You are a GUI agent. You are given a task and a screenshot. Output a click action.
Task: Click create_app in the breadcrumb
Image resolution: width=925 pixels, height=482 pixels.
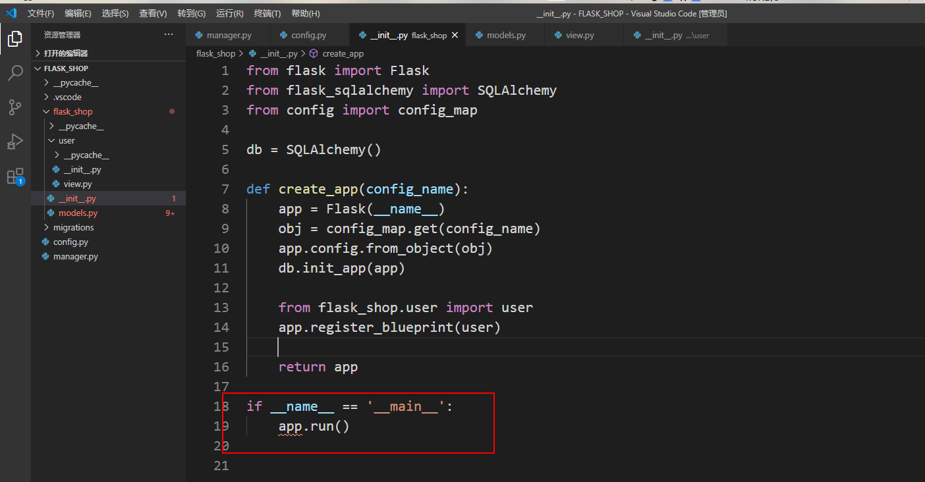[x=343, y=53]
